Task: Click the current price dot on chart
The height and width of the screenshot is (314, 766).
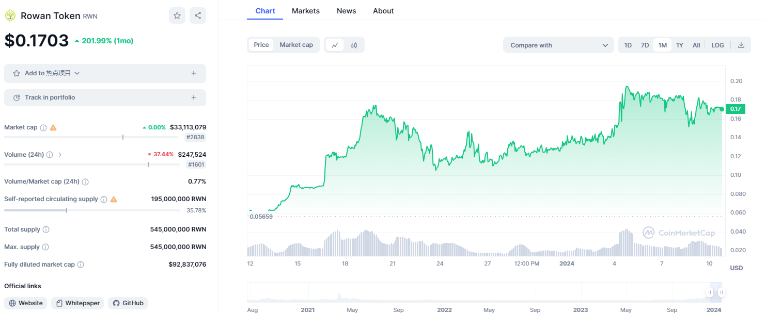Action: (x=722, y=109)
